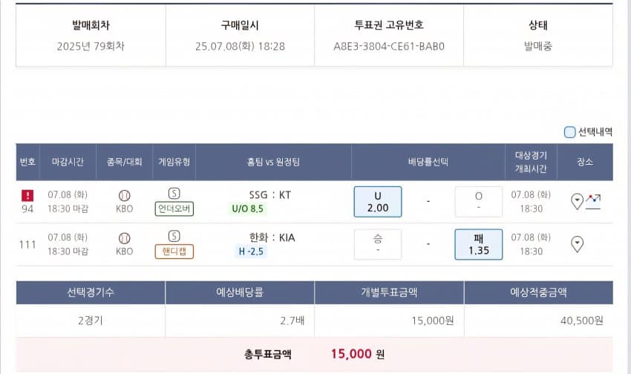The image size is (631, 374).
Task: Toggle the 선택내역 checkbox
Action: 569,132
